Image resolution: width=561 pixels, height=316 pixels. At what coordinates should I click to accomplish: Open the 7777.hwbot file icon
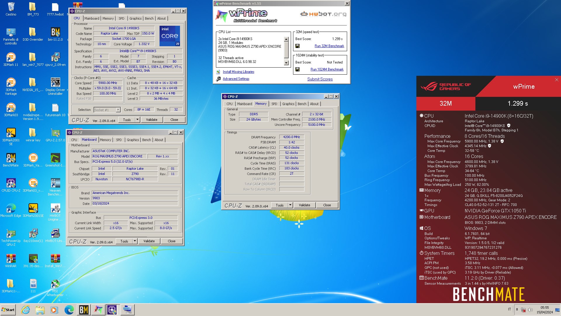click(55, 9)
